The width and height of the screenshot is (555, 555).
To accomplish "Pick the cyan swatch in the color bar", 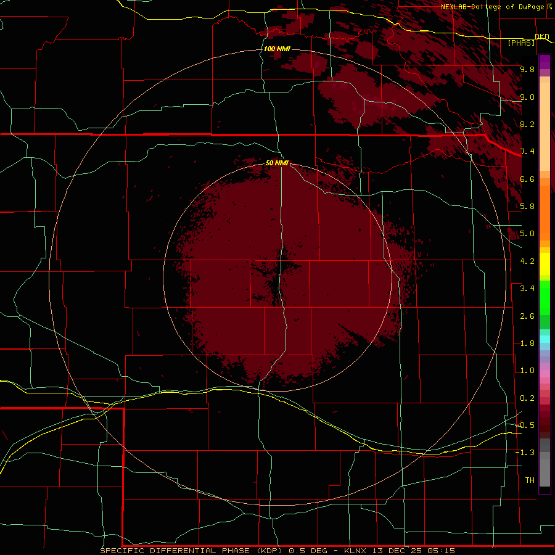I will [545, 339].
